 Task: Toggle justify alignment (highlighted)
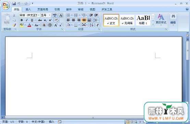tap(84, 20)
